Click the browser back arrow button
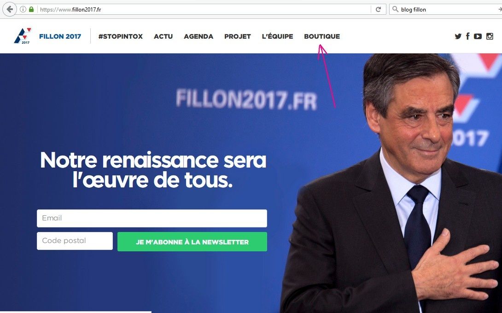Viewport: 502px width, 313px height. pos(9,9)
